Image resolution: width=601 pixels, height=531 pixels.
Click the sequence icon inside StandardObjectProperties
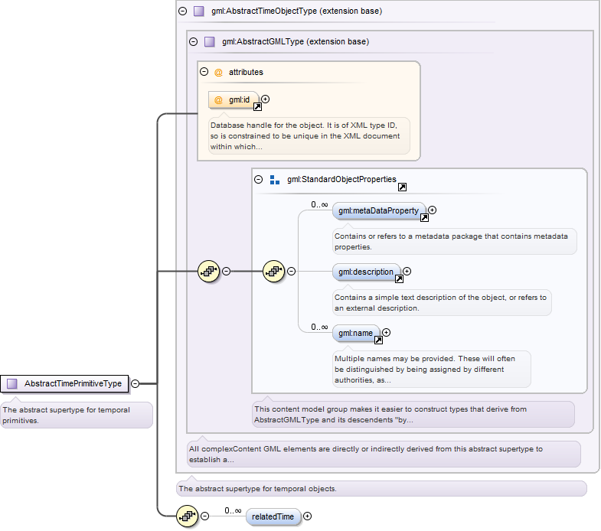(274, 272)
